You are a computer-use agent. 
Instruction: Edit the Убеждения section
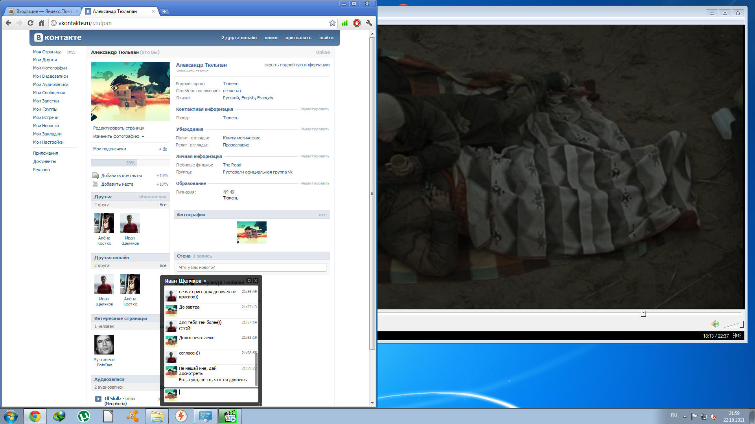315,129
